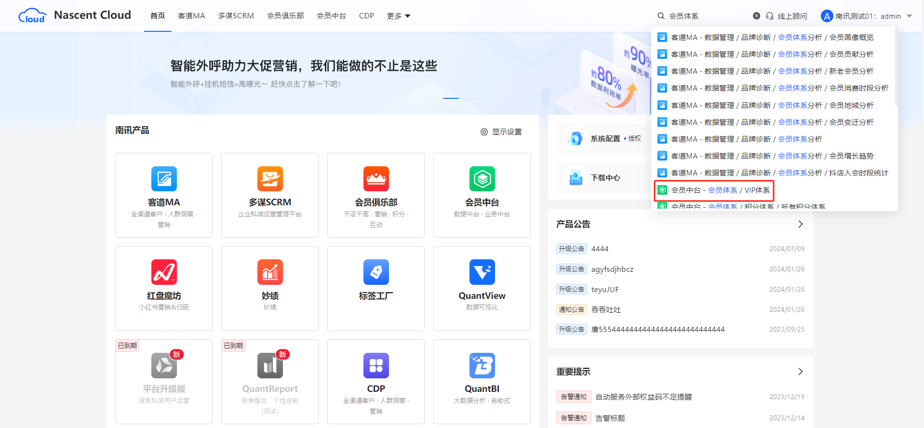This screenshot has width=924, height=428.
Task: Click the green icon beside VIP体系 result
Action: click(x=662, y=190)
